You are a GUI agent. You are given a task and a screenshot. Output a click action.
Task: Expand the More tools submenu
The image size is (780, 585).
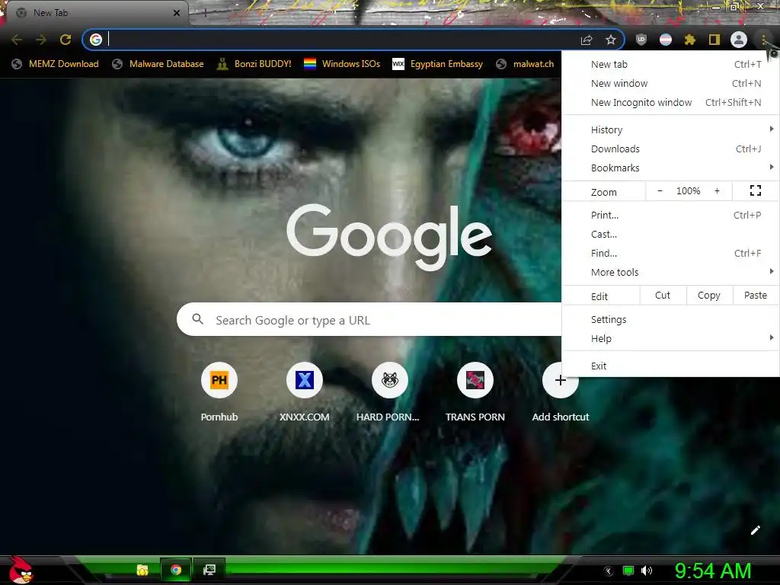[x=671, y=272]
